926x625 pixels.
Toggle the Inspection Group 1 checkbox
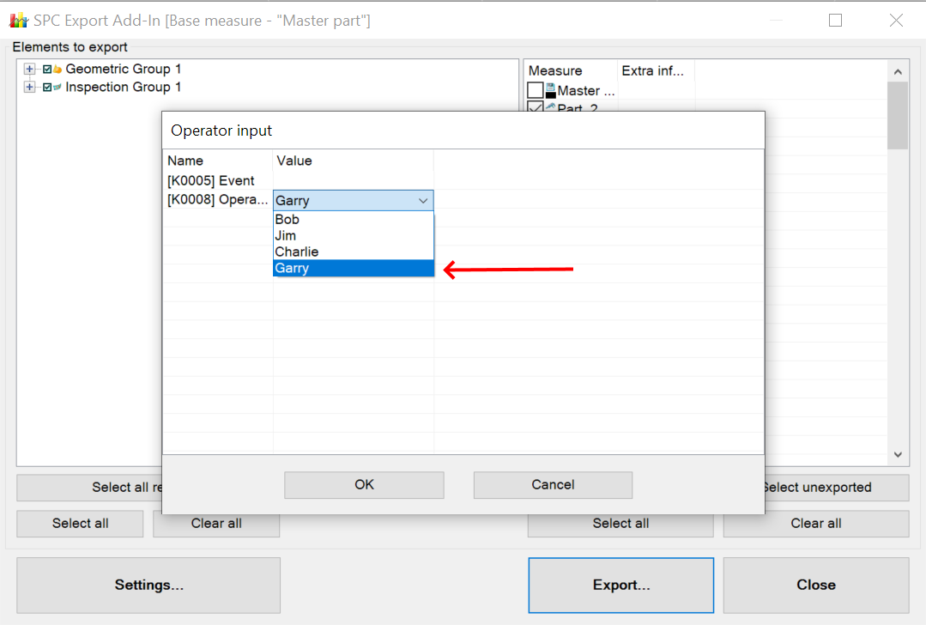[45, 87]
